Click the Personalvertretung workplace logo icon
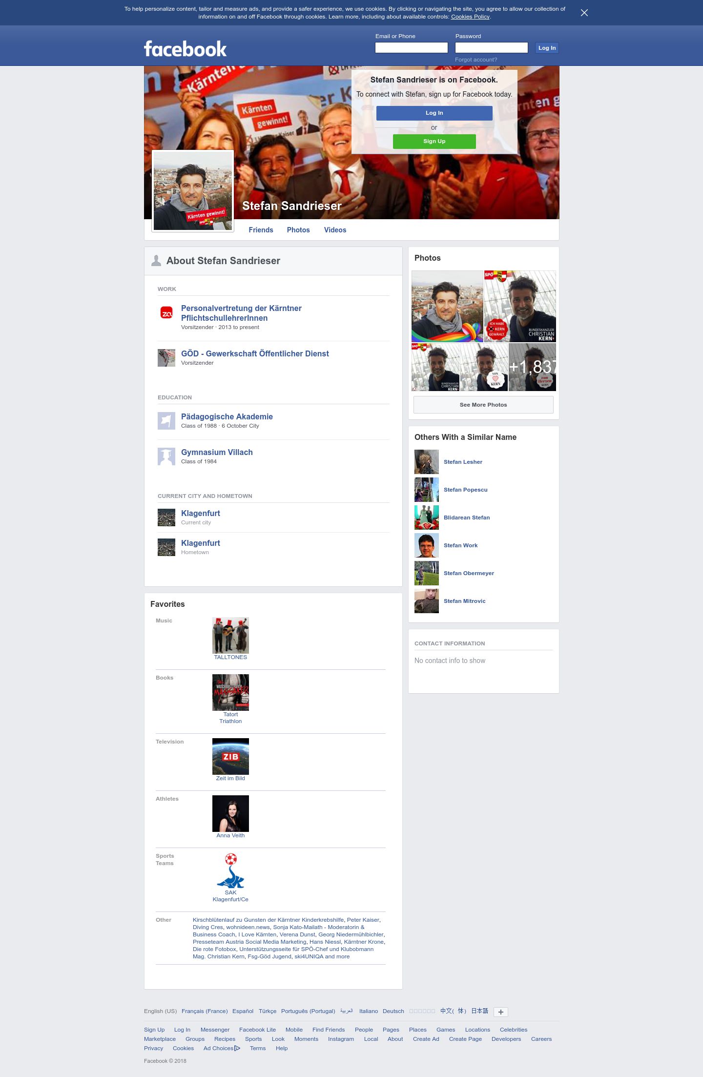 click(x=166, y=313)
